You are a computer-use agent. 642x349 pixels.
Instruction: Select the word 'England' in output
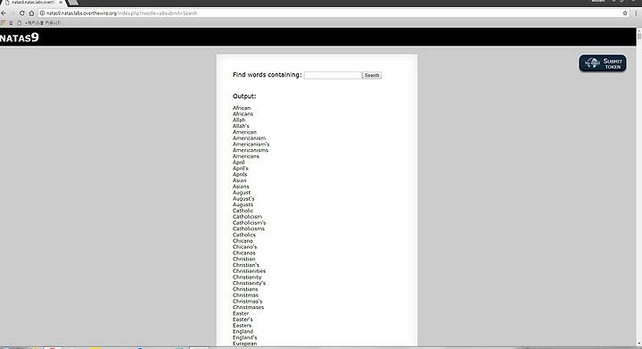tap(243, 331)
